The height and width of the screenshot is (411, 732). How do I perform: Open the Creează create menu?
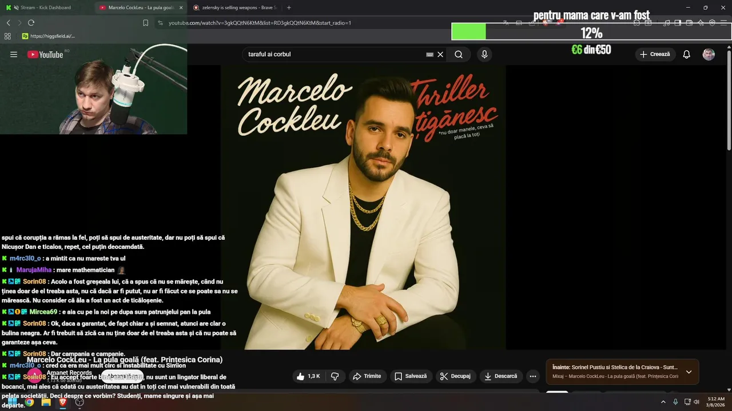click(655, 54)
